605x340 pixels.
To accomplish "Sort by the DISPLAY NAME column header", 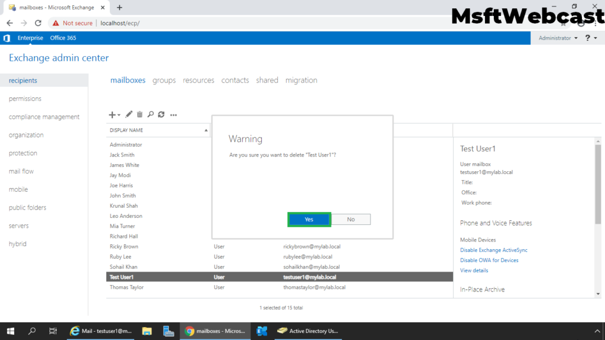I will pos(158,130).
